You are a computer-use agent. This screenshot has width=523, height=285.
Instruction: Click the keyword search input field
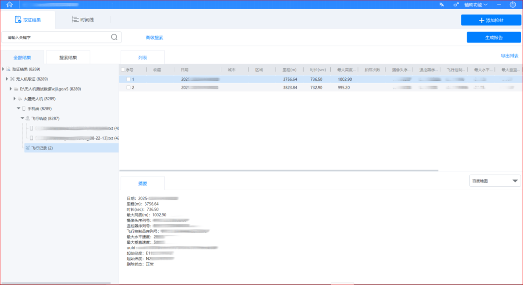click(56, 37)
